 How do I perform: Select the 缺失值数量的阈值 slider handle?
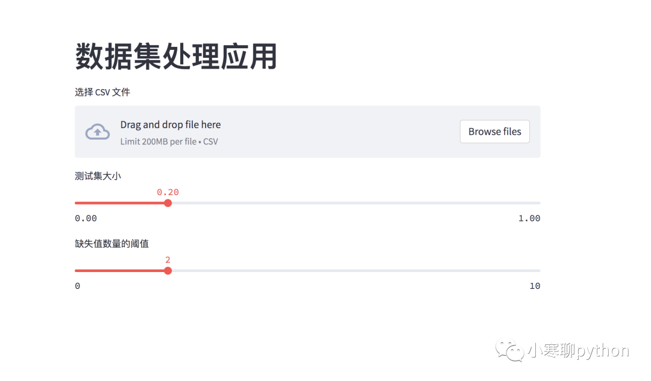click(168, 271)
